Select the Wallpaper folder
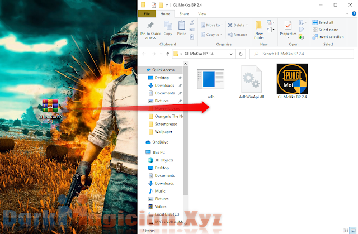 coord(161,132)
